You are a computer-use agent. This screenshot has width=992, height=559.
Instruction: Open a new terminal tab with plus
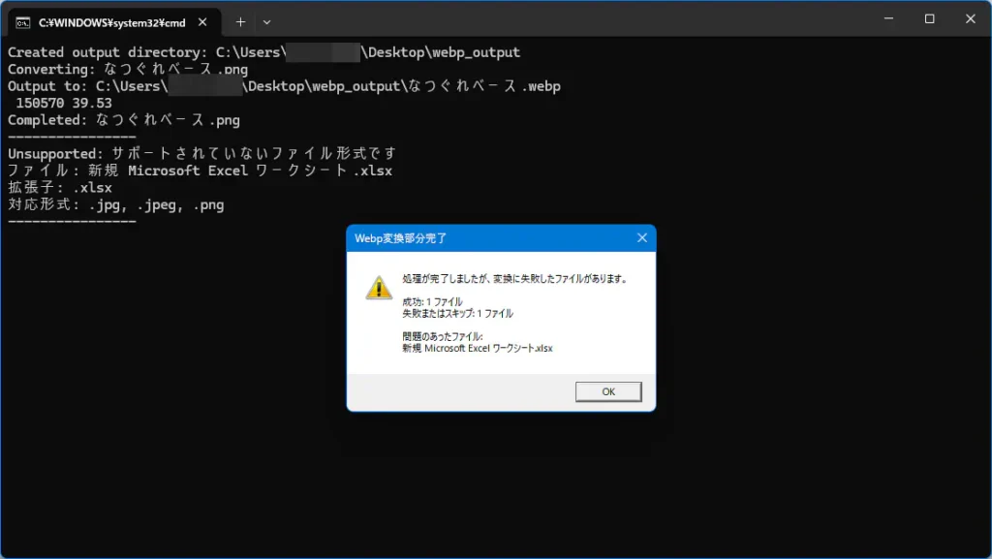click(x=240, y=22)
